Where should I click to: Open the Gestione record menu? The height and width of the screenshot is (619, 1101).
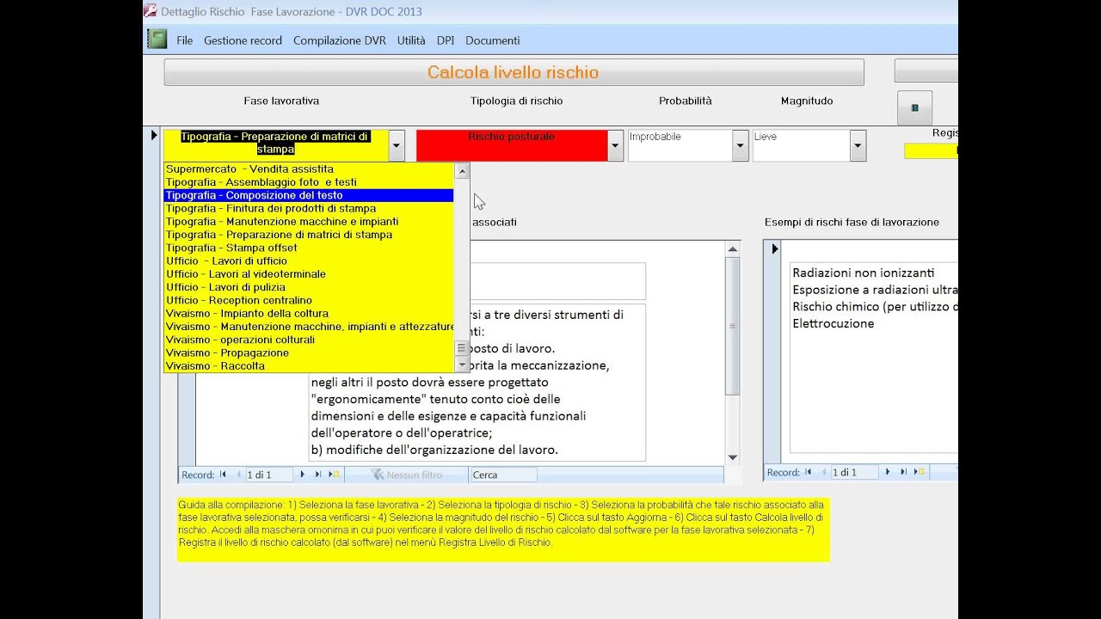coord(243,40)
